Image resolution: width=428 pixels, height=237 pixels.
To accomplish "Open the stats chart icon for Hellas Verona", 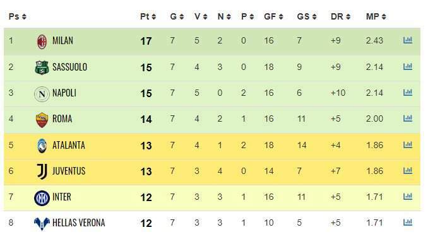I will click(408, 223).
